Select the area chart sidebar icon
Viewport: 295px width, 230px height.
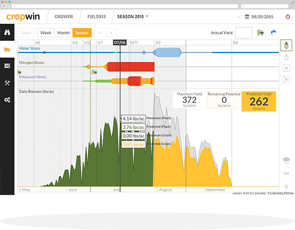[7, 49]
